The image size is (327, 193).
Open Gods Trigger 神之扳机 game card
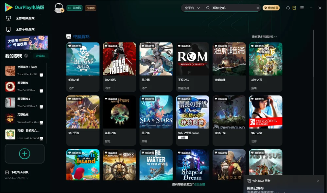click(x=119, y=67)
